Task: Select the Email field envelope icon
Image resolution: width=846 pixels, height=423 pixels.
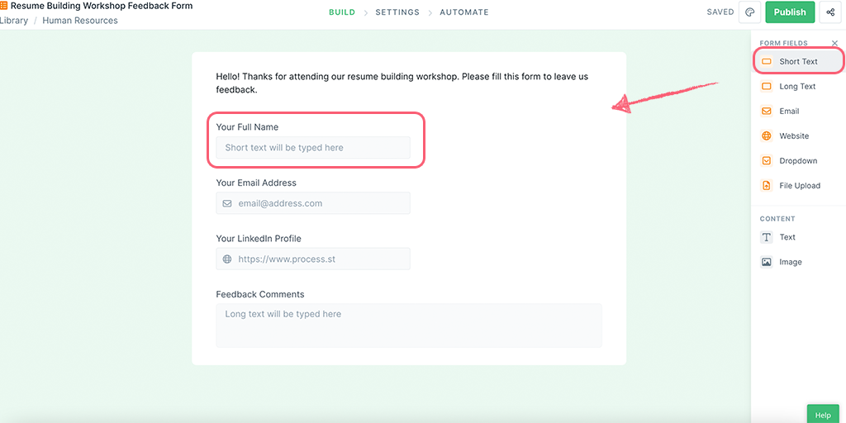Action: point(766,112)
